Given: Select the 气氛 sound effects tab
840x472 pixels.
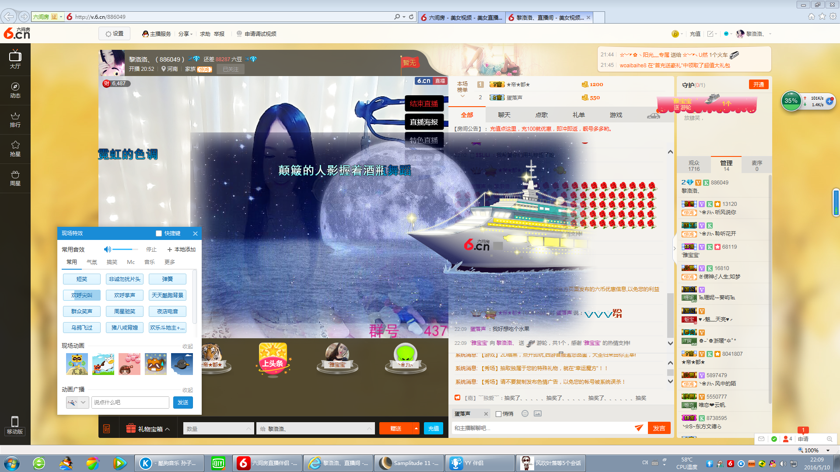Looking at the screenshot, I should point(92,262).
